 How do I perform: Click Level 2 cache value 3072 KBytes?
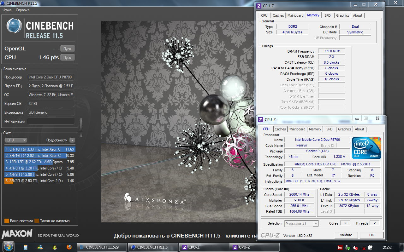pyautogui.click(x=349, y=206)
